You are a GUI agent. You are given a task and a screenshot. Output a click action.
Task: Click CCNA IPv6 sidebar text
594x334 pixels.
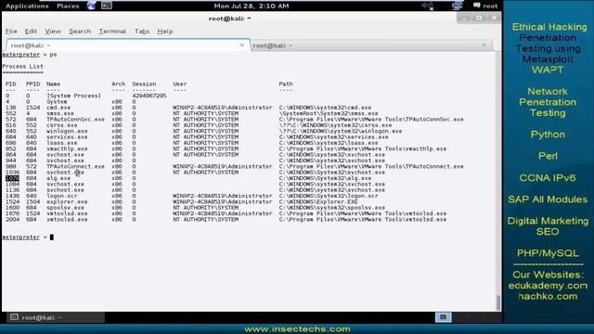[x=548, y=178]
